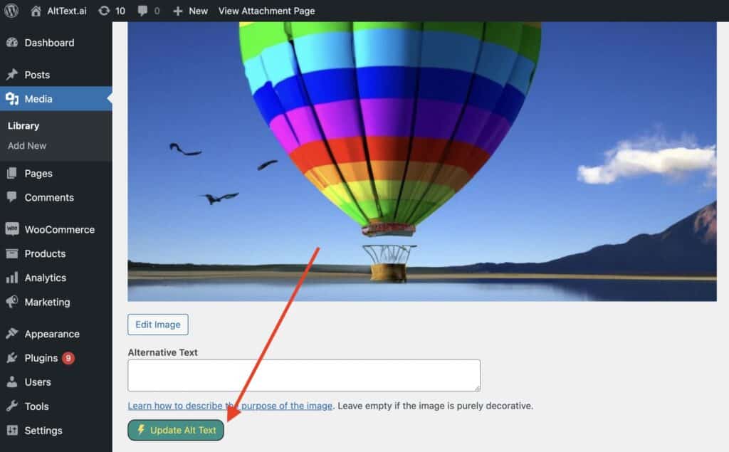Open View Attachment Page
This screenshot has height=452, width=729.
[266, 11]
